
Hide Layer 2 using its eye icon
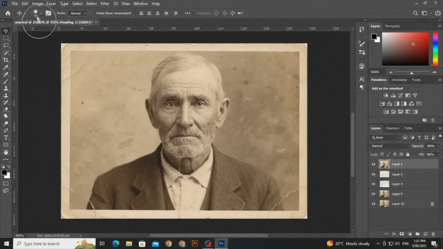pos(373,174)
